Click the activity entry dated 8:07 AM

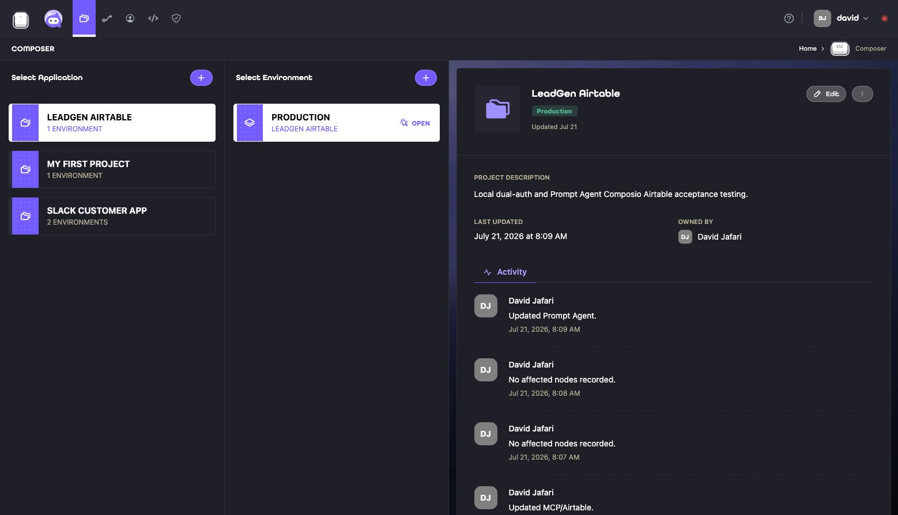coord(674,442)
